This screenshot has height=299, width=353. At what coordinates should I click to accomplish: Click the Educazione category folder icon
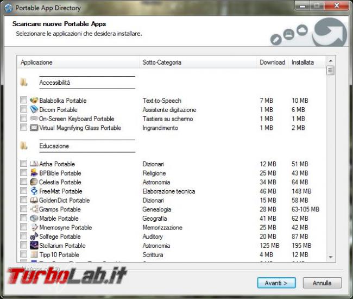pyautogui.click(x=24, y=146)
